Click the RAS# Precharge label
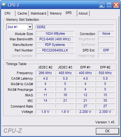Screen dimensions: 121x137 click(x=20, y=90)
